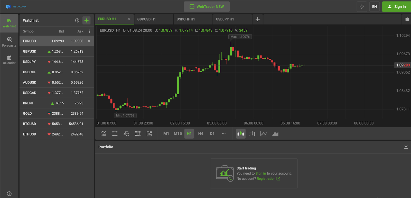
Task: Select USDJPY in the watchlist
Action: [x=57, y=62]
